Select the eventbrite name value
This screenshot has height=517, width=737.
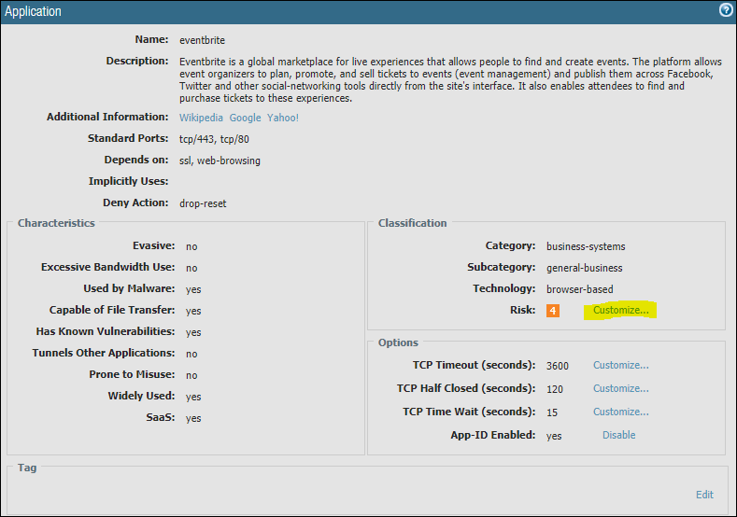(202, 41)
